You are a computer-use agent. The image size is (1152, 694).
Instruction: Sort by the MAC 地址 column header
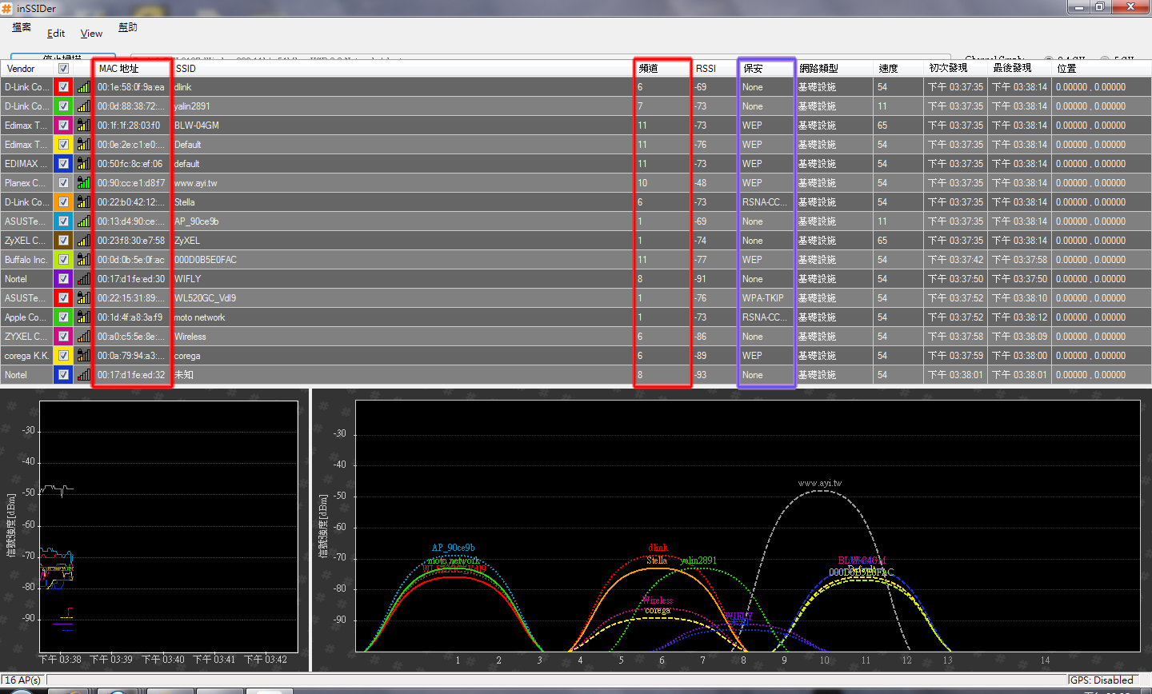click(132, 69)
